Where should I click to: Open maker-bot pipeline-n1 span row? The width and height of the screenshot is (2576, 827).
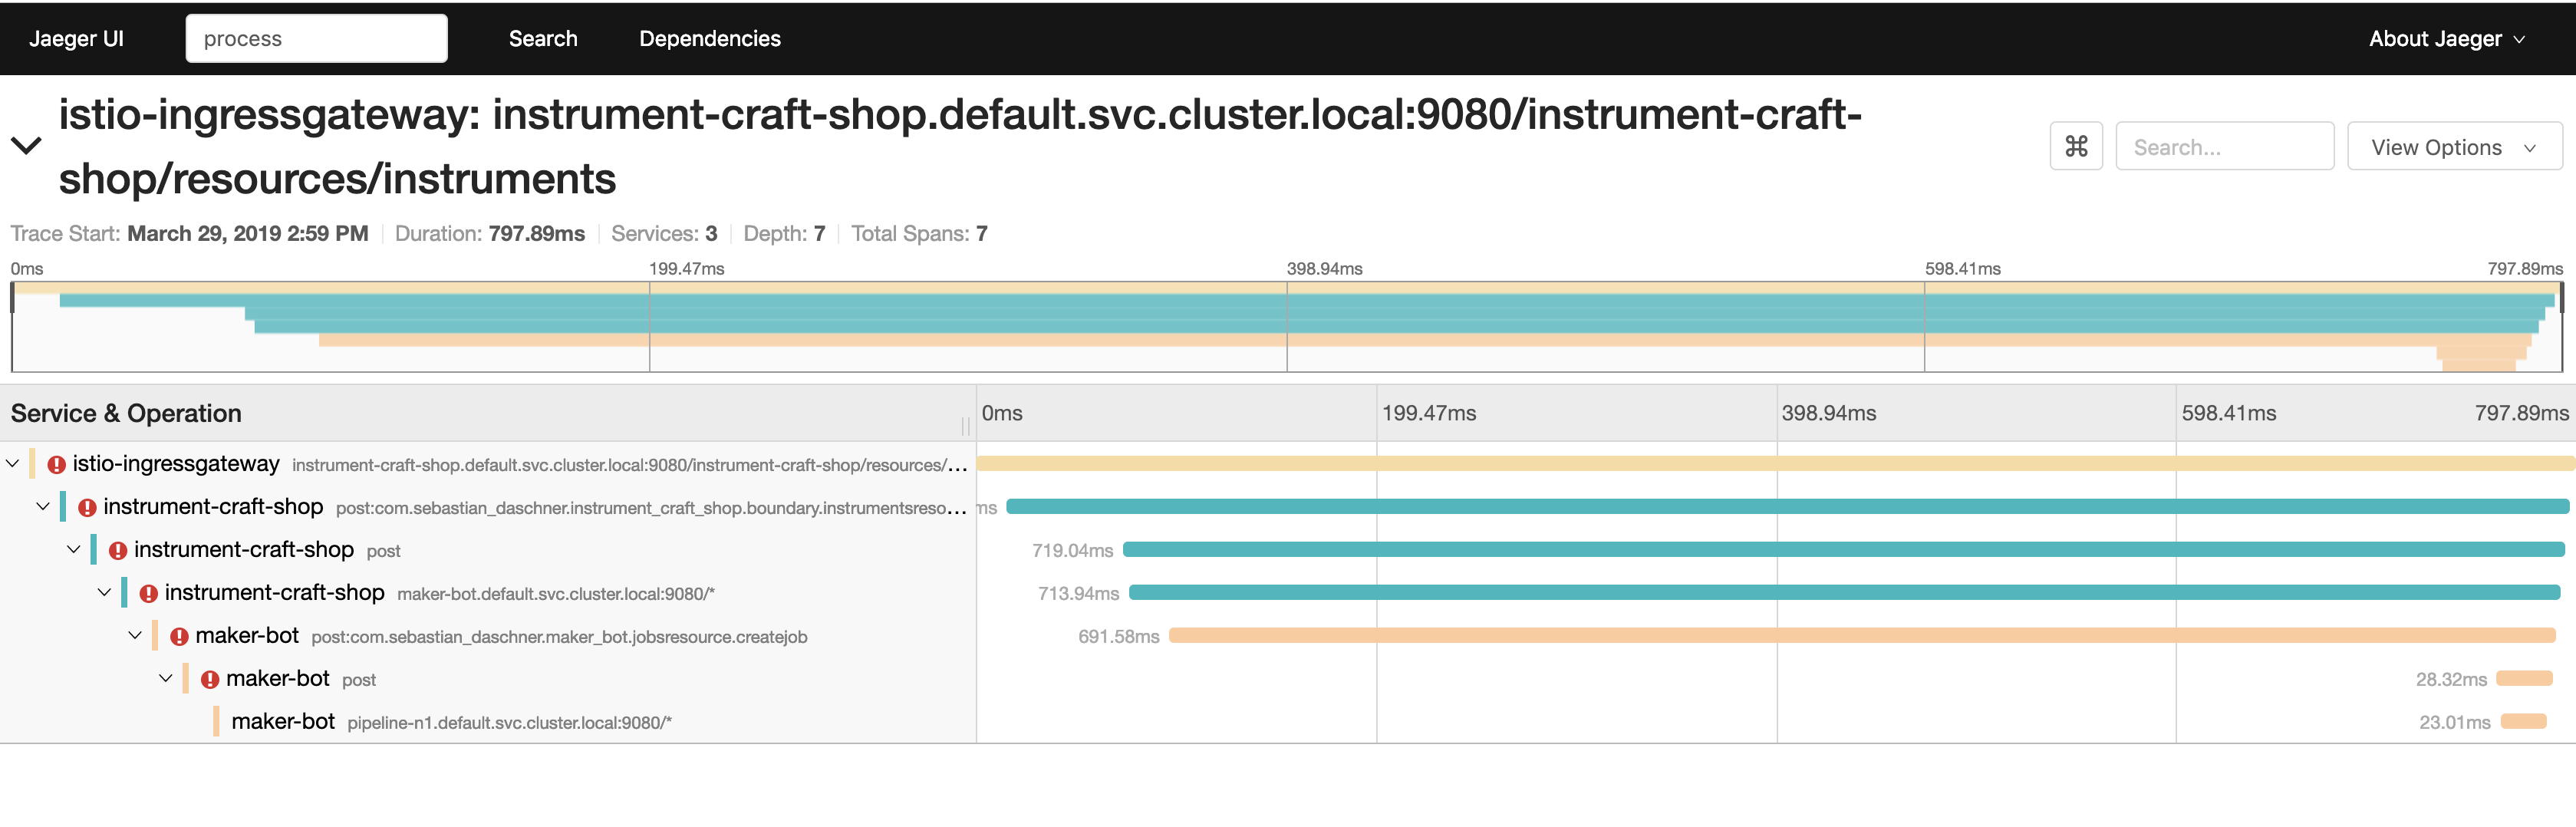pyautogui.click(x=452, y=722)
